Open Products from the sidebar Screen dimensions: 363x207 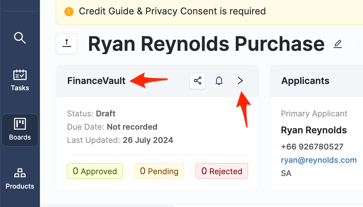(20, 179)
